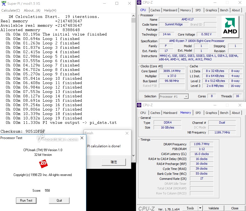Open Graphics tab in upper CPU-Z

[211, 10]
